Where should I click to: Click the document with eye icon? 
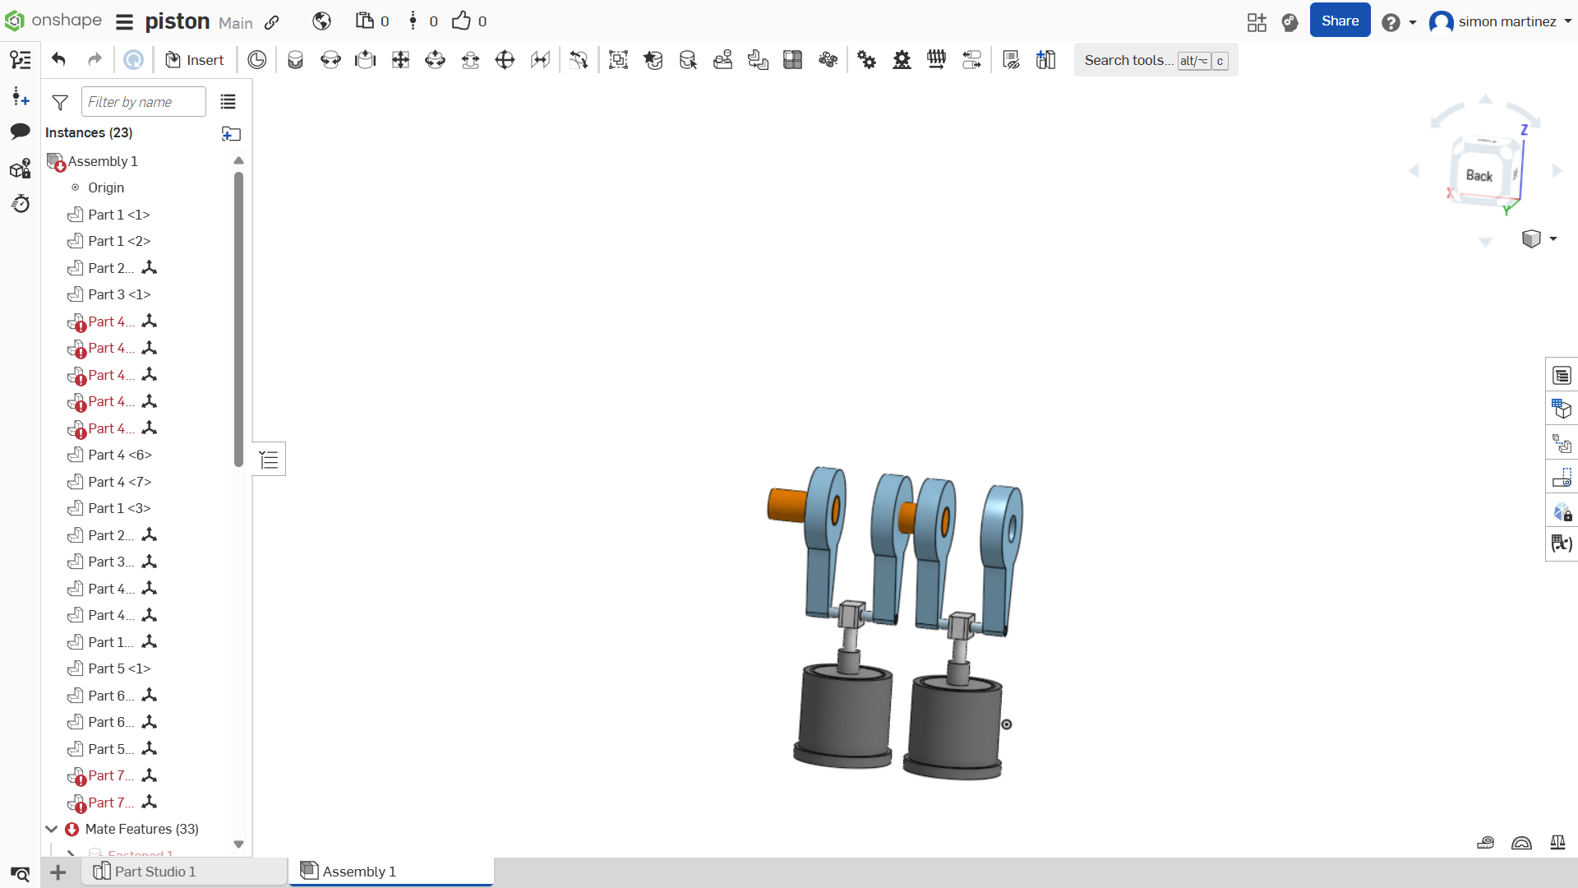pyautogui.click(x=1011, y=59)
